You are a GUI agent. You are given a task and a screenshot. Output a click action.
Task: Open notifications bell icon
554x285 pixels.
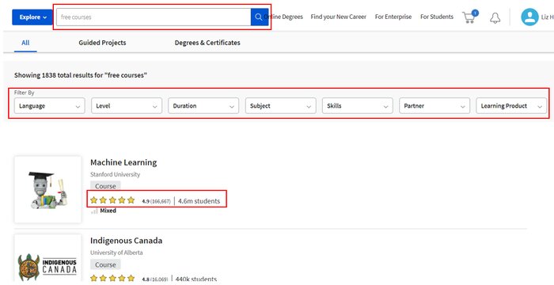[x=495, y=17]
